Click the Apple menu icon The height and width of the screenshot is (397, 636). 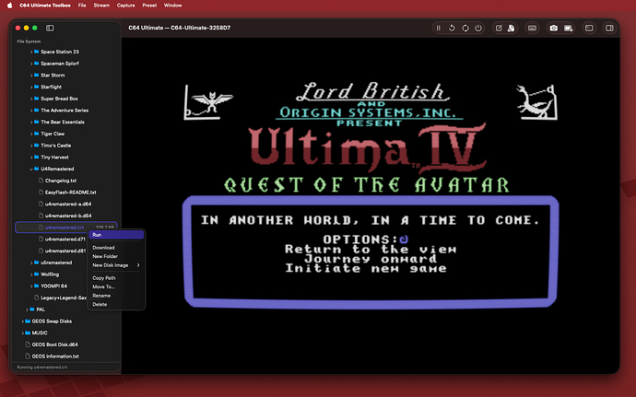10,6
